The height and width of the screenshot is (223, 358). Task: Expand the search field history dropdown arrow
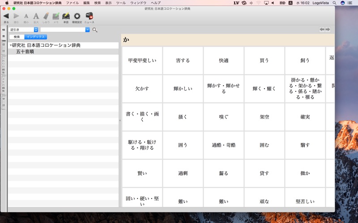coord(87,30)
